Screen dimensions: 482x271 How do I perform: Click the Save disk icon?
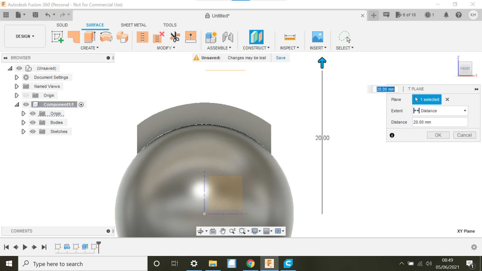coord(35,15)
